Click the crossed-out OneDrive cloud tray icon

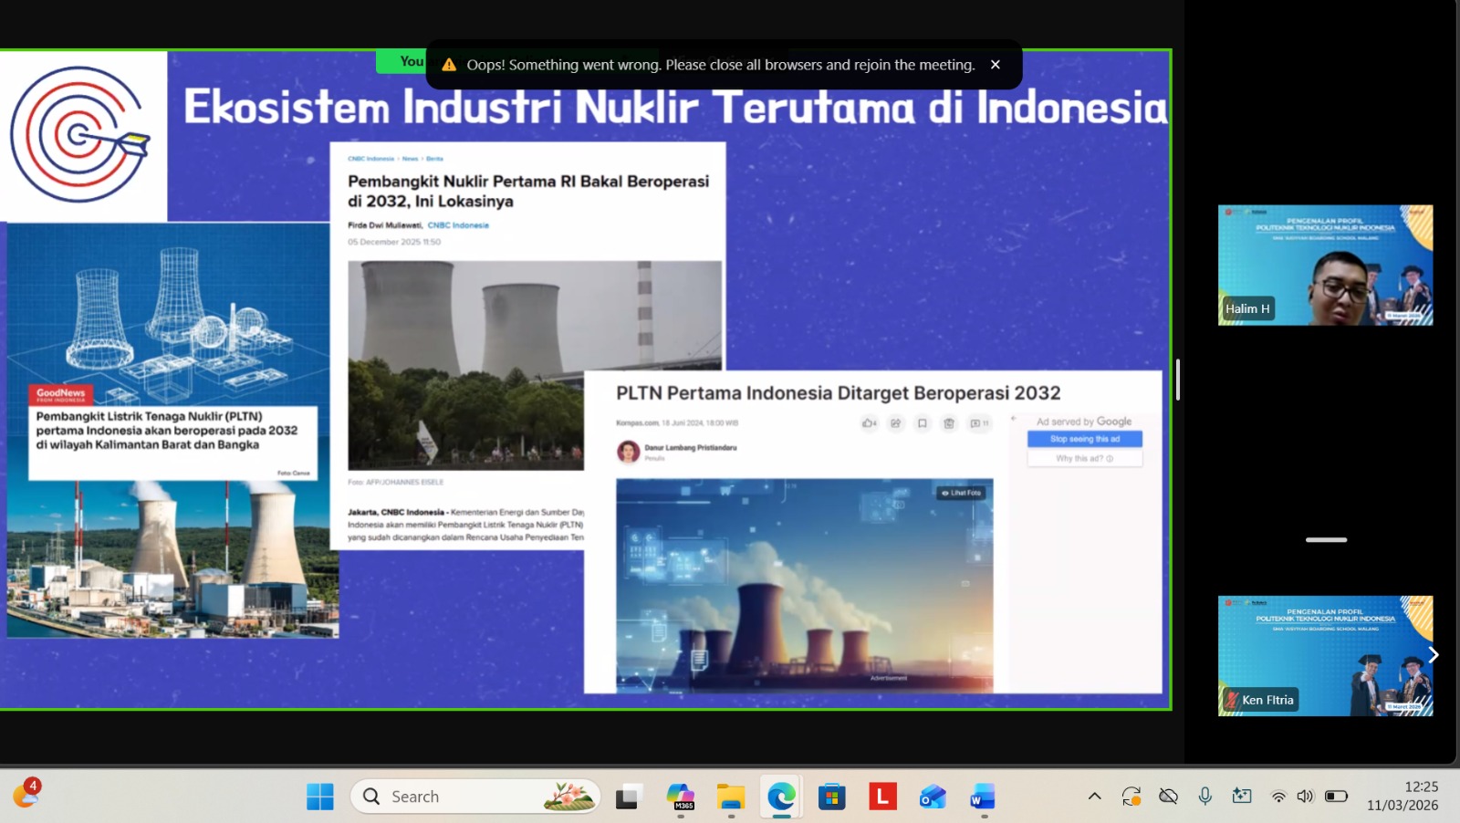[1169, 795]
